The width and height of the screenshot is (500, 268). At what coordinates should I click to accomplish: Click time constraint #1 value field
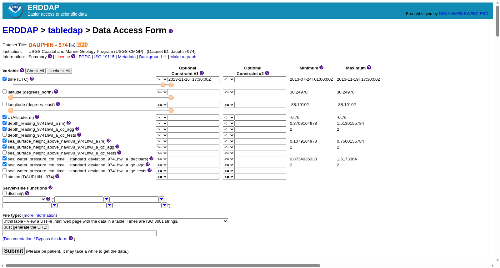(x=193, y=79)
